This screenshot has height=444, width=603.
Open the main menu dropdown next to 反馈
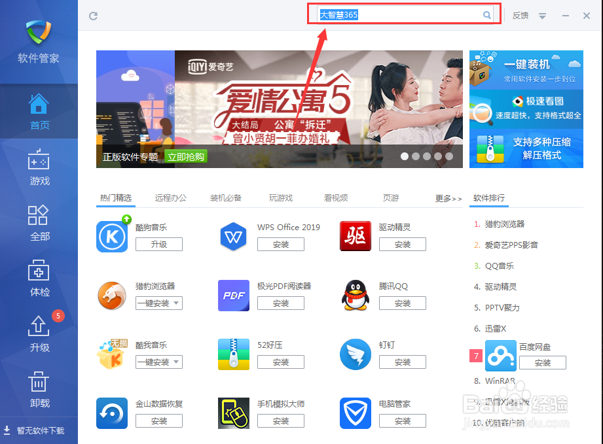click(542, 16)
